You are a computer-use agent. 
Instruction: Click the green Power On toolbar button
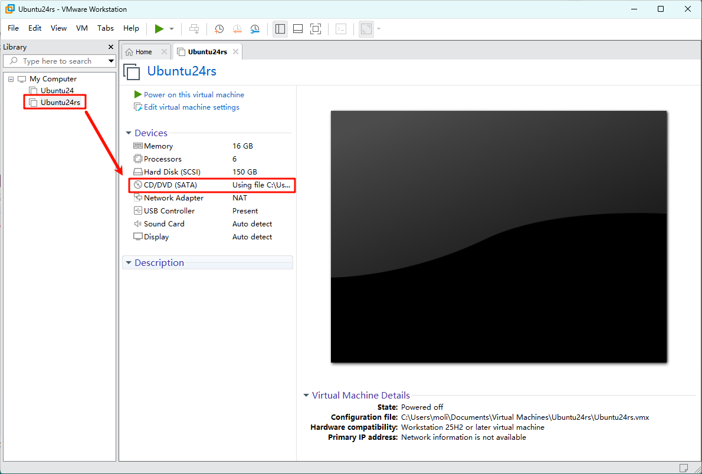click(x=159, y=29)
